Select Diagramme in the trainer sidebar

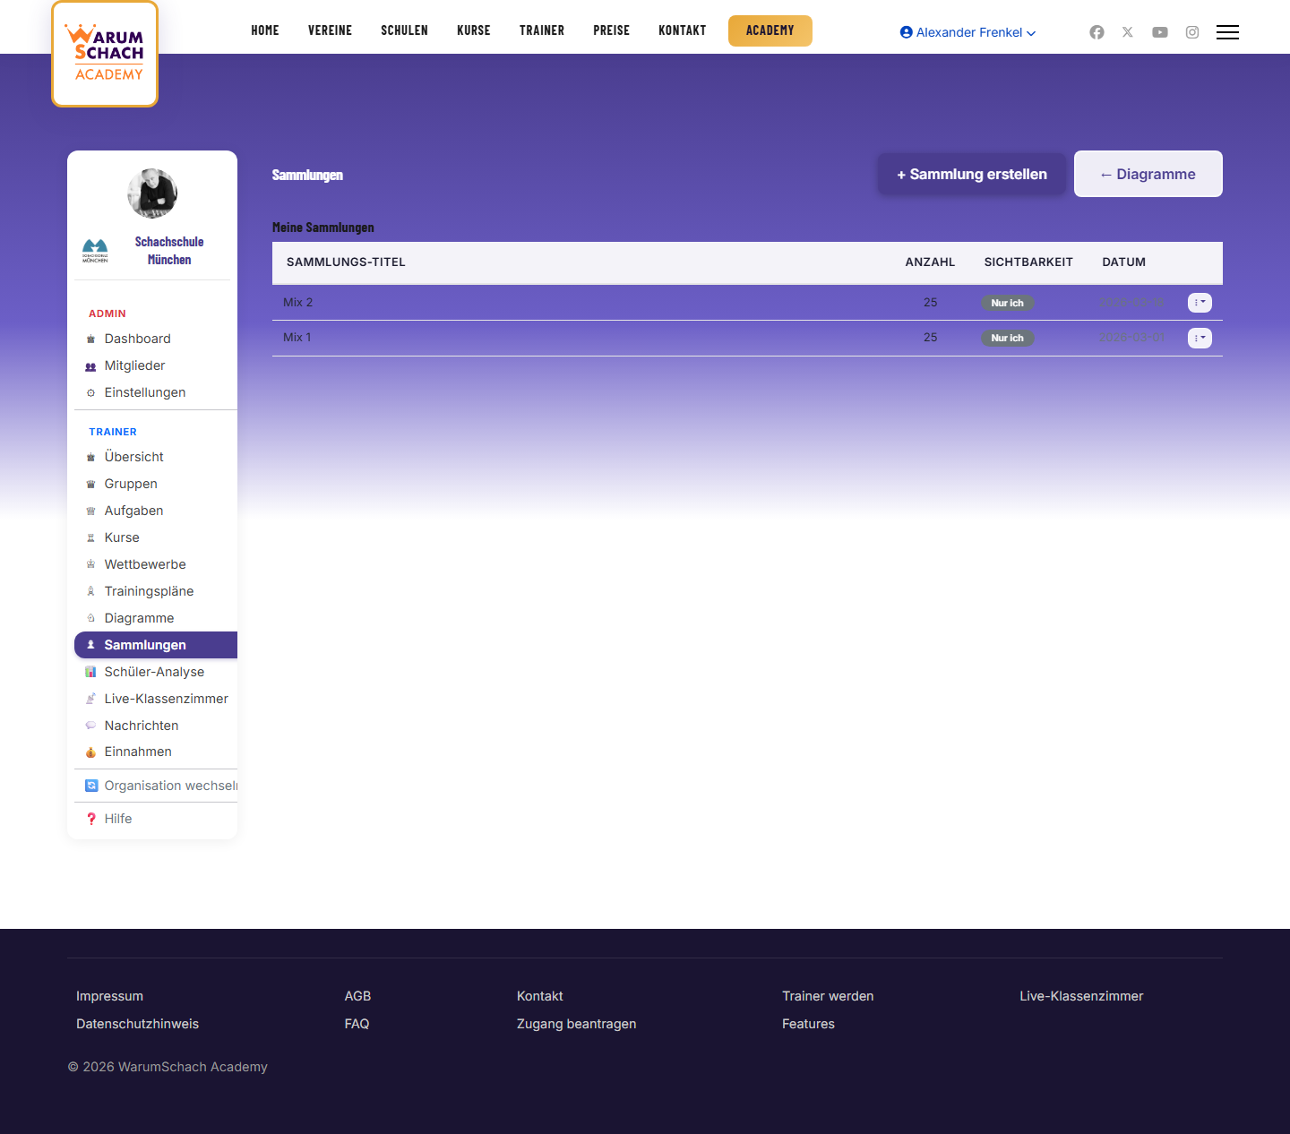(x=139, y=618)
